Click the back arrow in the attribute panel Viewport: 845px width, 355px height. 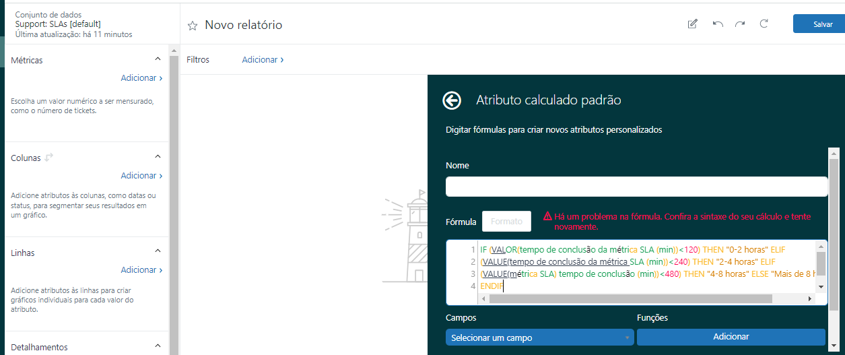click(x=451, y=100)
